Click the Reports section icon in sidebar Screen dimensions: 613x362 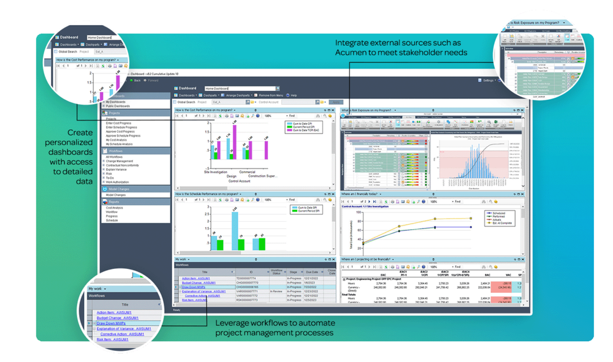[x=105, y=202]
